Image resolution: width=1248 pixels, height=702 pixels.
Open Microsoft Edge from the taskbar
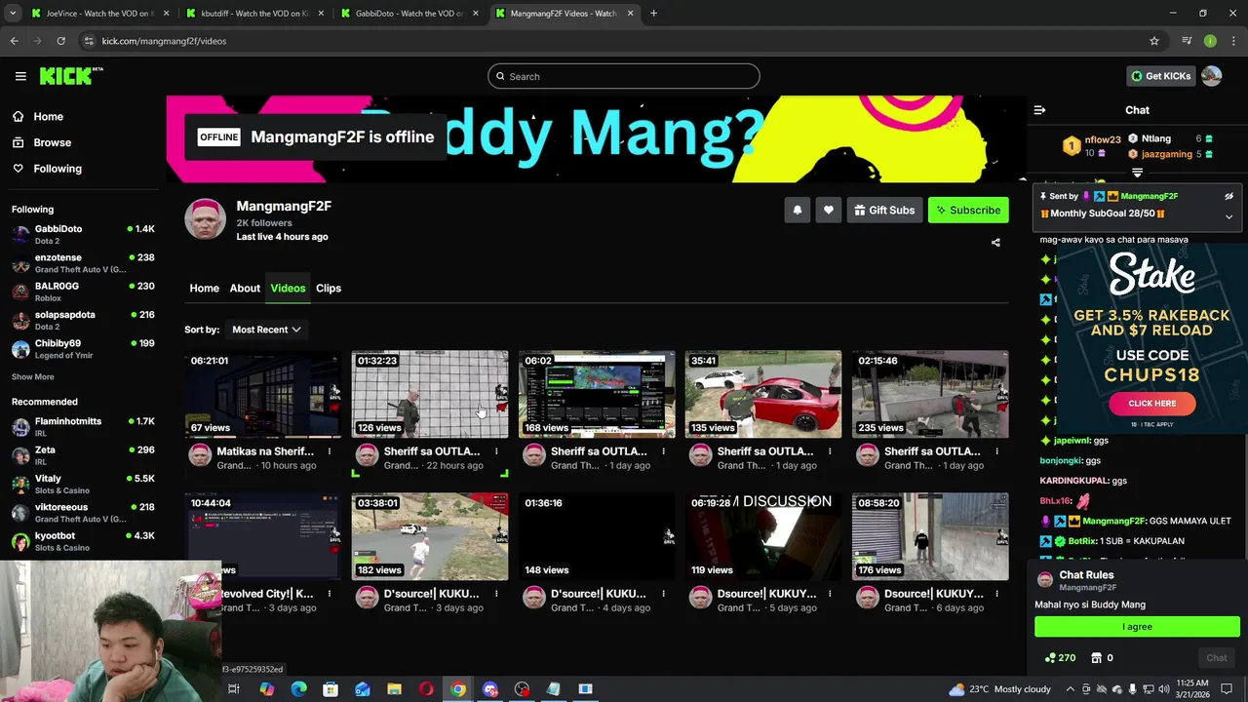[x=298, y=689]
